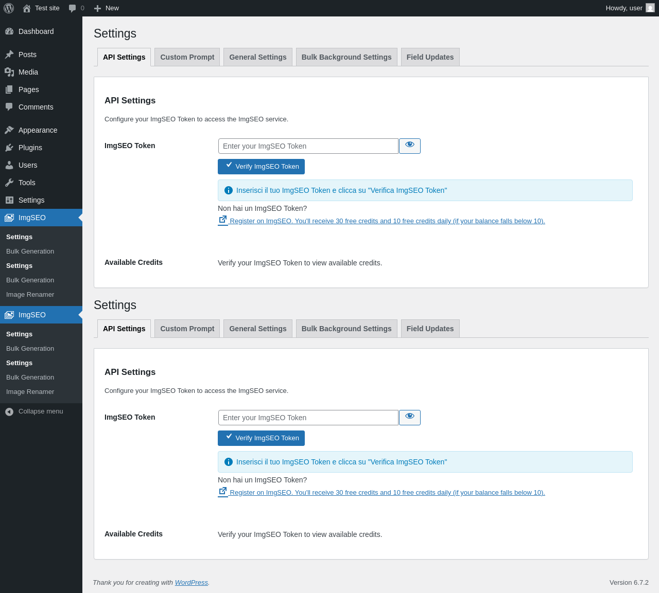Open the upper Bulk Background Settings tab

[x=346, y=57]
